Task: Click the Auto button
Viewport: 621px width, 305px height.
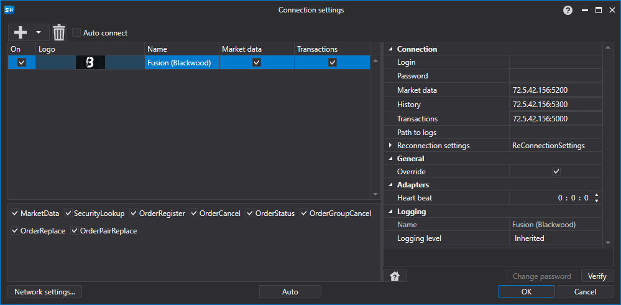Action: click(290, 292)
